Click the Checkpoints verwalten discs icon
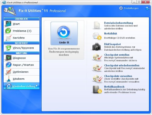 coord(98,79)
